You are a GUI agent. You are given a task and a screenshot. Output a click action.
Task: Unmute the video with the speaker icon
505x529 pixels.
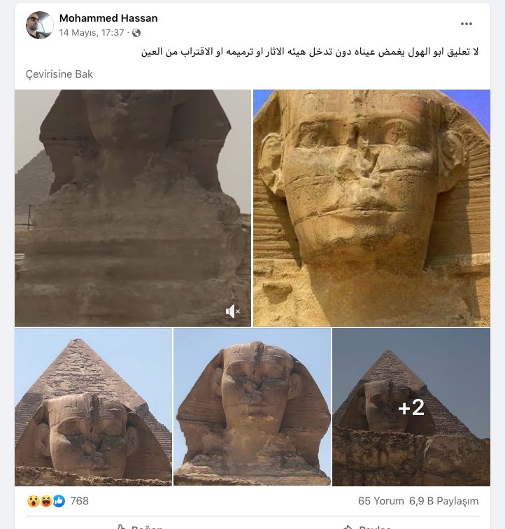(233, 311)
